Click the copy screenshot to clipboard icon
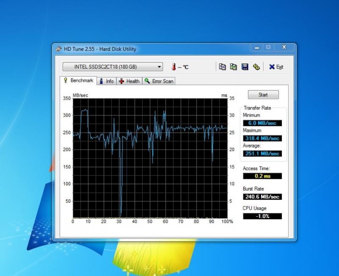Image resolution: width=339 pixels, height=276 pixels. tap(233, 67)
